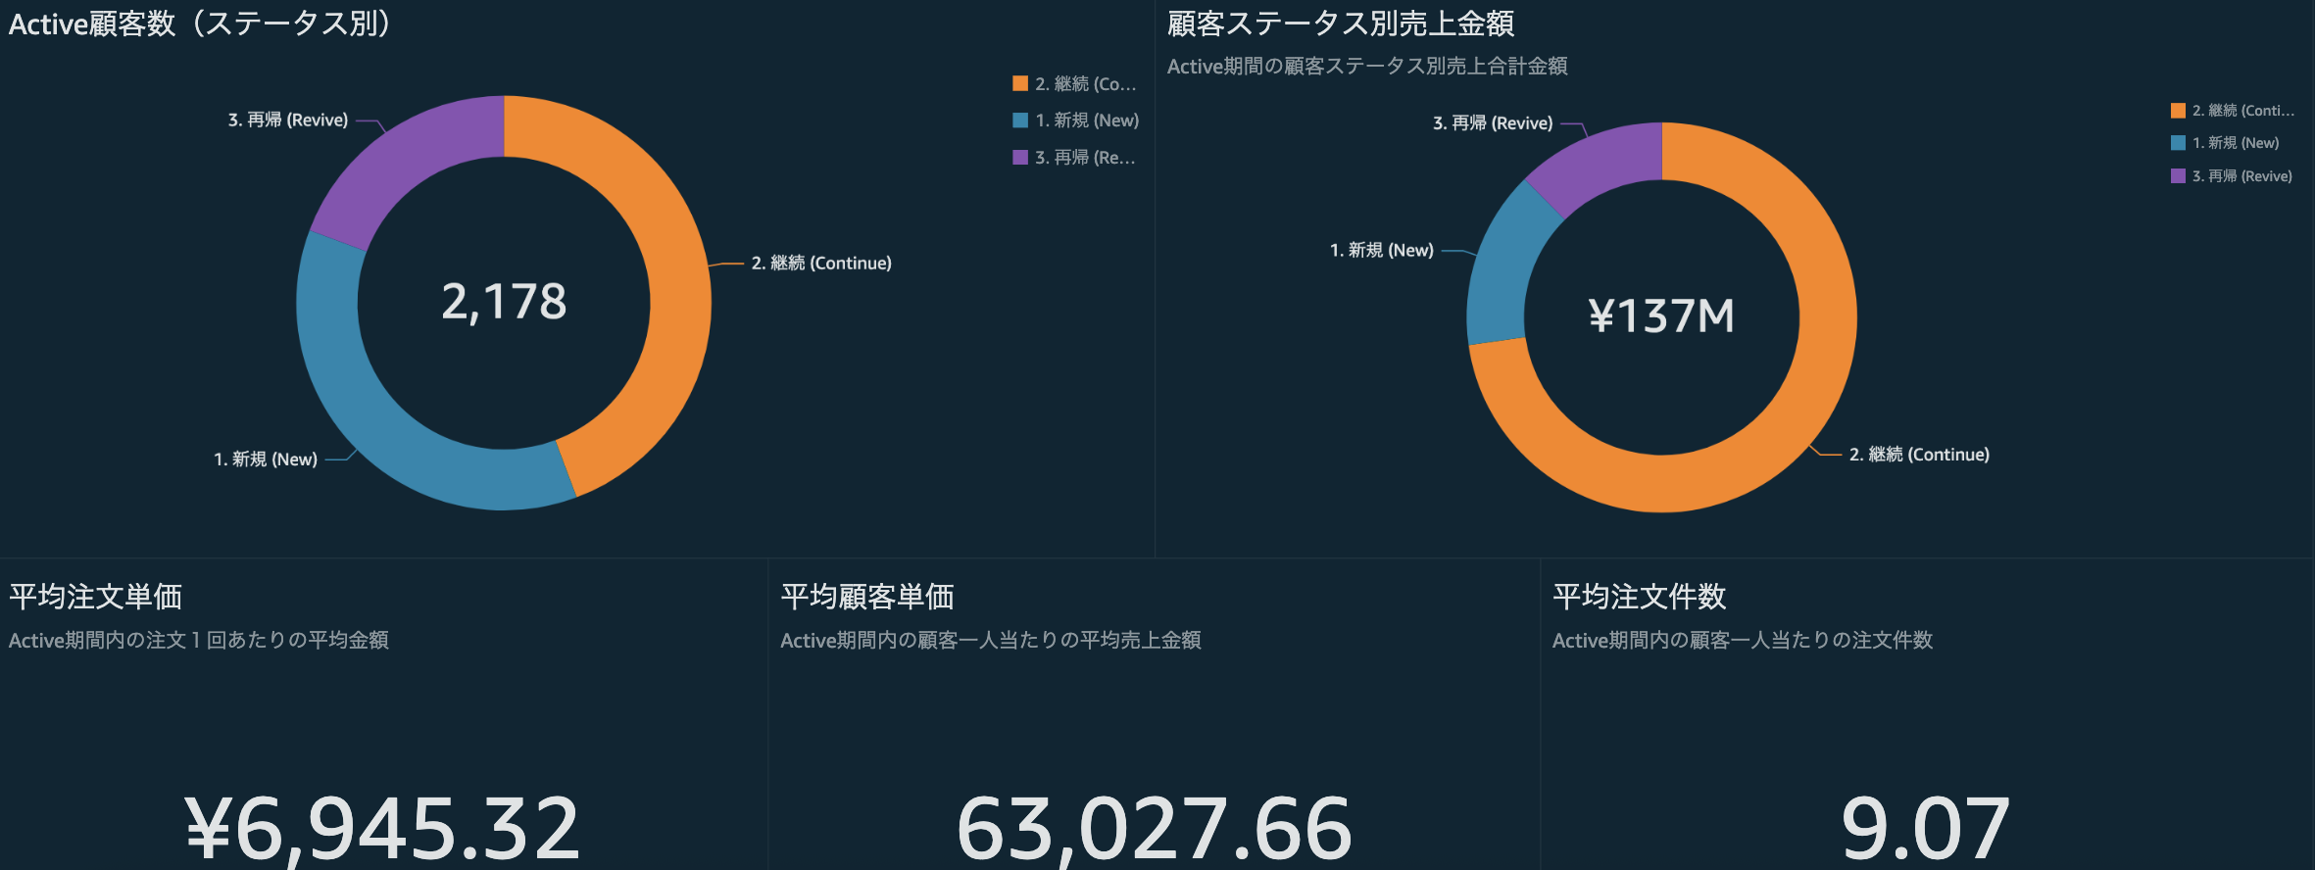Click blue 新規 legend swatch in 売上金額 chart
The height and width of the screenshot is (870, 2315).
2178,143
